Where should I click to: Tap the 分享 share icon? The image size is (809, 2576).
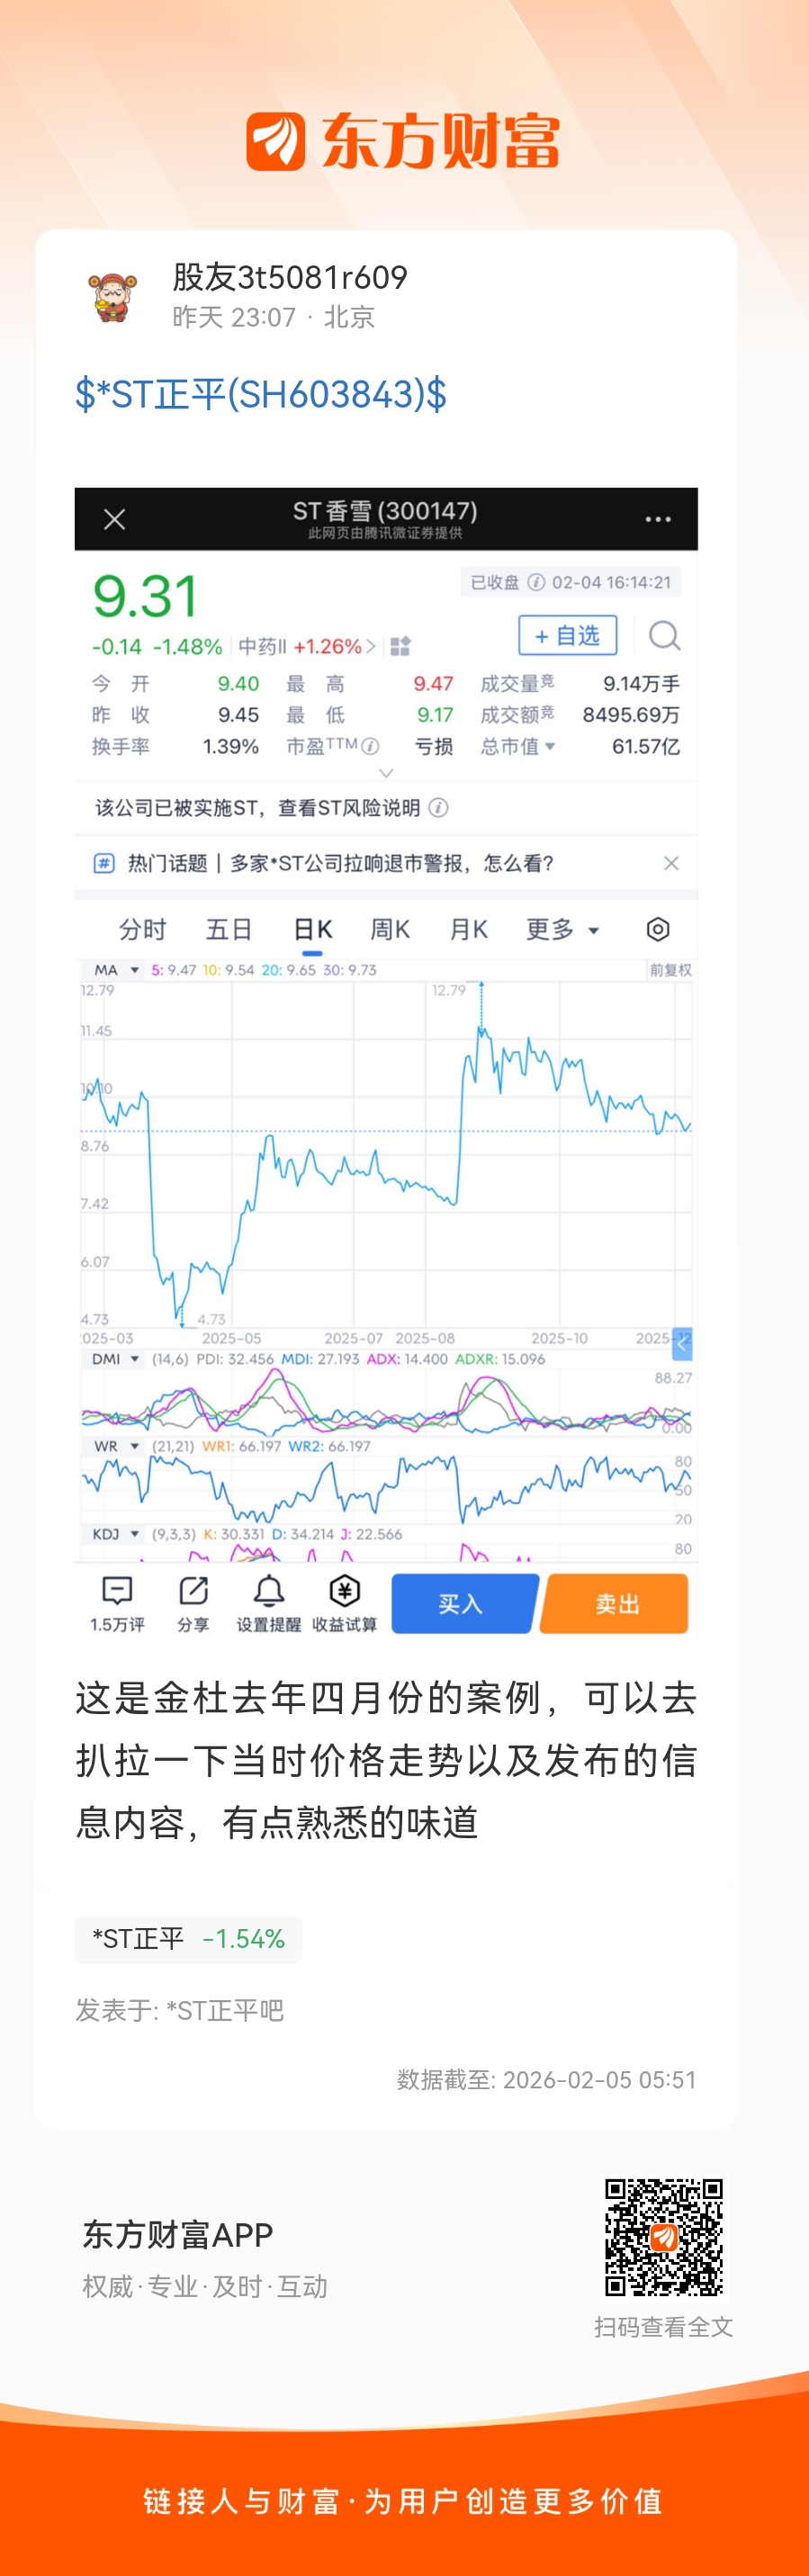click(193, 1591)
